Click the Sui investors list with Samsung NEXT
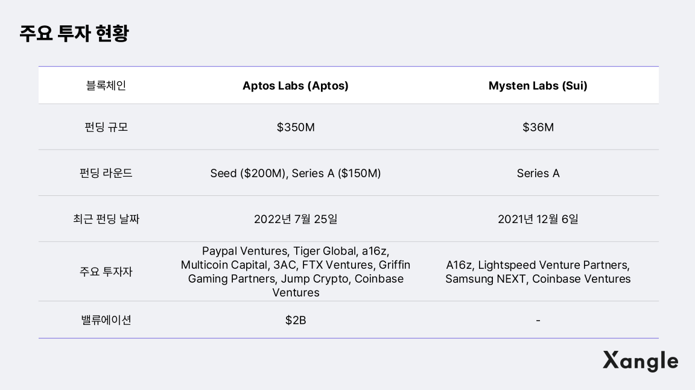 point(538,272)
